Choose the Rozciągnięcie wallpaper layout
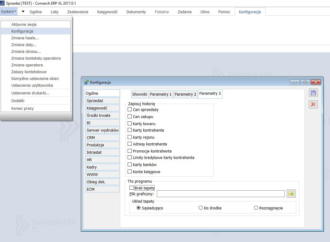The image size is (330, 242). pos(256,208)
